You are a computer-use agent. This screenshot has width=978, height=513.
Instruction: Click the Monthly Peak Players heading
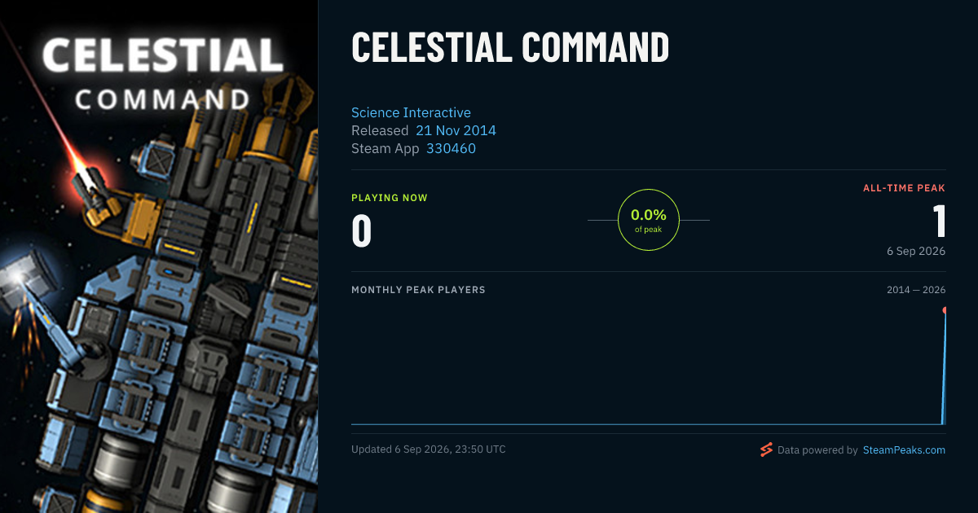(x=418, y=290)
